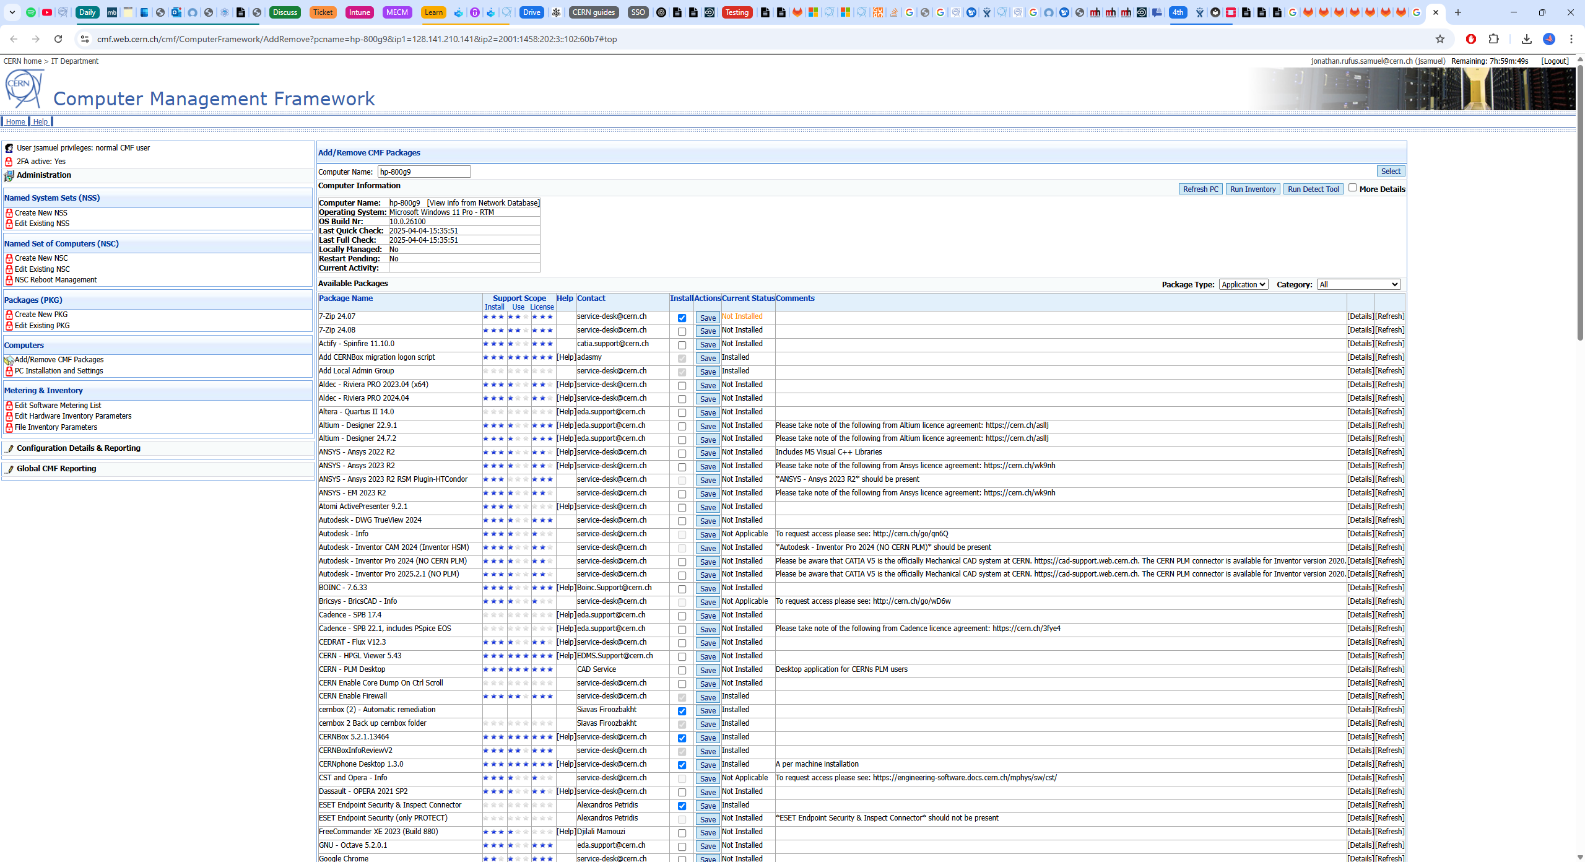Reload the current page

58,39
